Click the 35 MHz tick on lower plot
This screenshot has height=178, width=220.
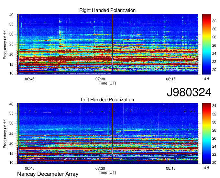point(11,113)
